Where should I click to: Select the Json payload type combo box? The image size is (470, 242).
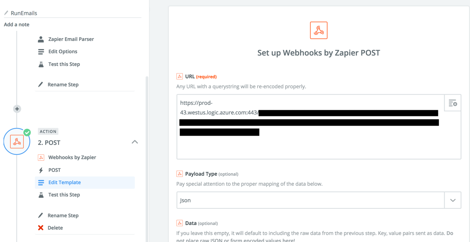(311, 200)
